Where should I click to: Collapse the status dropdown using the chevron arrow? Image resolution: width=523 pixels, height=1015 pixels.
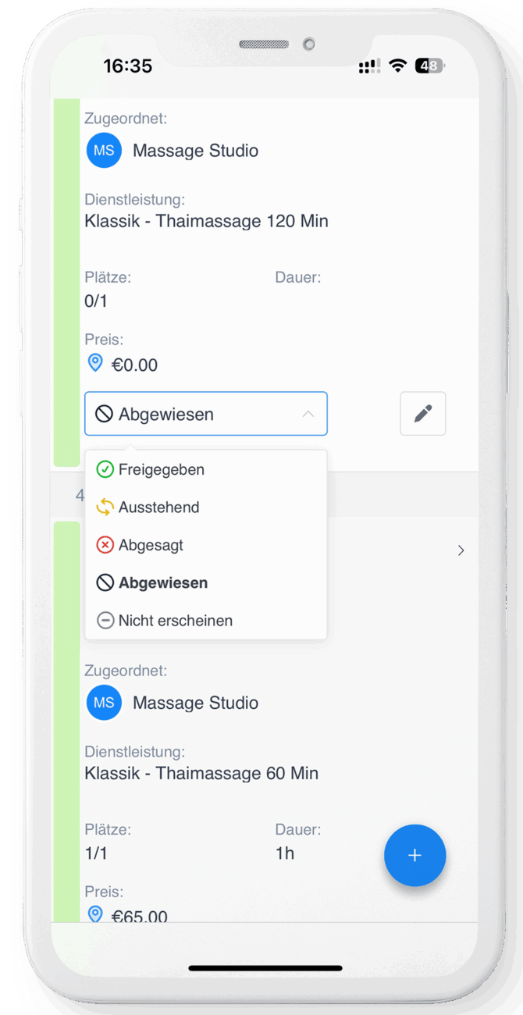(308, 414)
